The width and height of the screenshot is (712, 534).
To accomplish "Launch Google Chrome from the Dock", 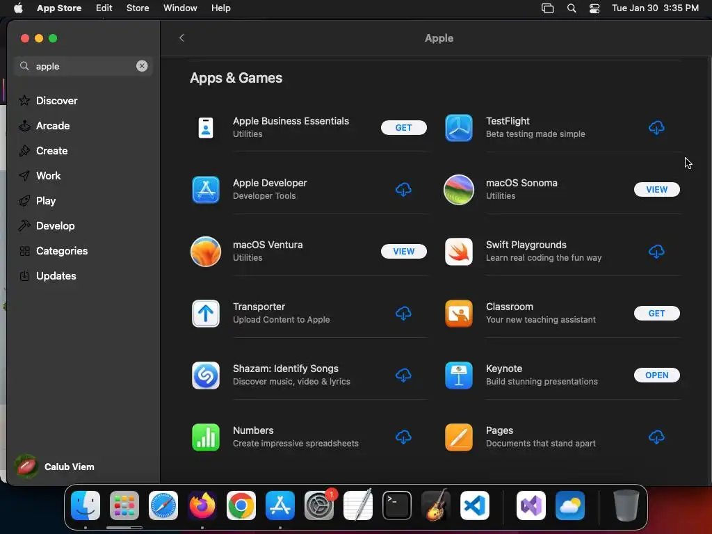I will pyautogui.click(x=241, y=505).
